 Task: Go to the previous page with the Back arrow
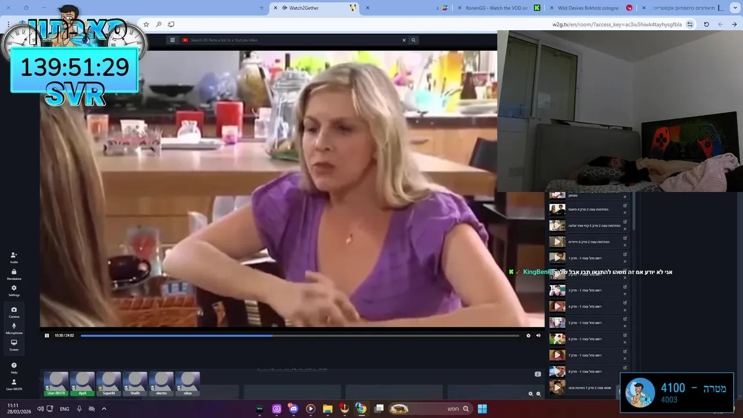point(734,24)
